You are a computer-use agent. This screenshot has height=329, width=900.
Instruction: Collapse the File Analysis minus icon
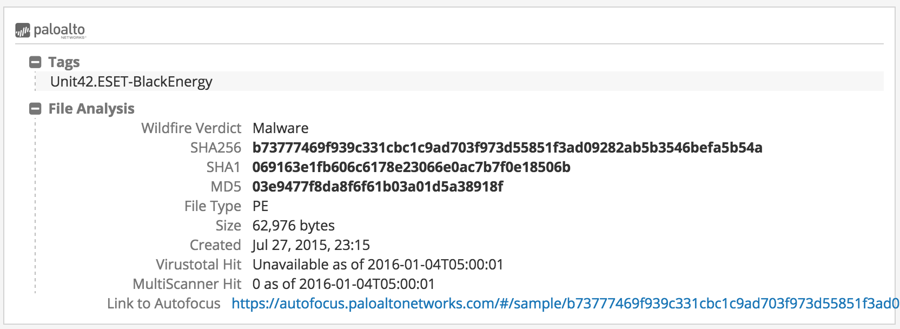point(35,109)
